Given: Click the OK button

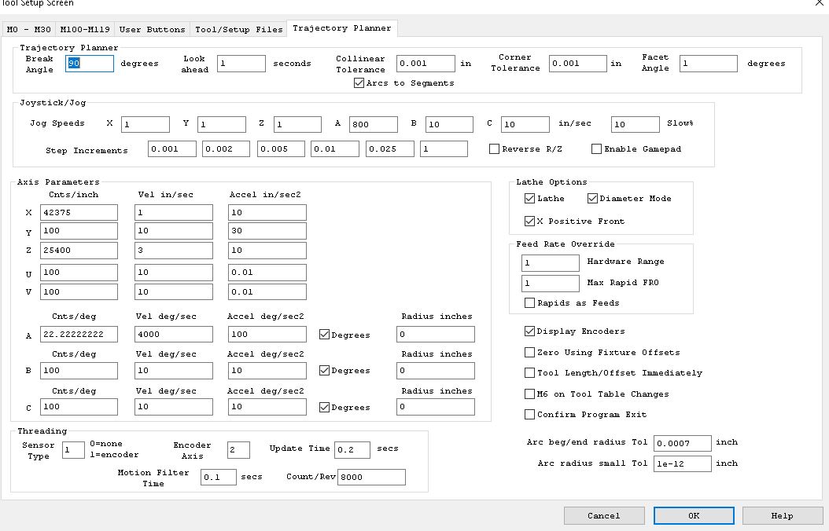Looking at the screenshot, I should coord(693,515).
